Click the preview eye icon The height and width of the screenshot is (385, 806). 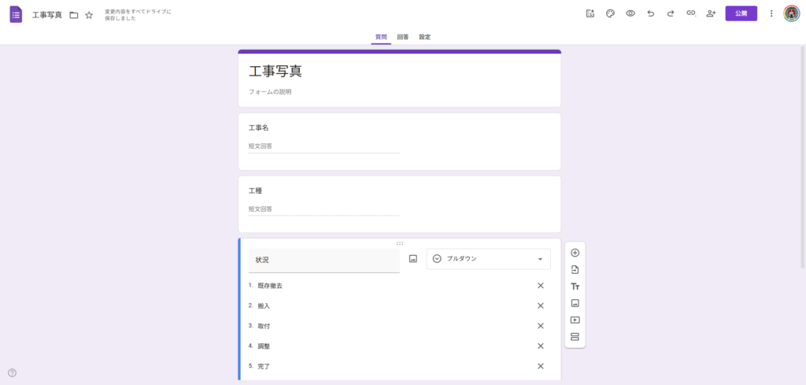point(630,13)
